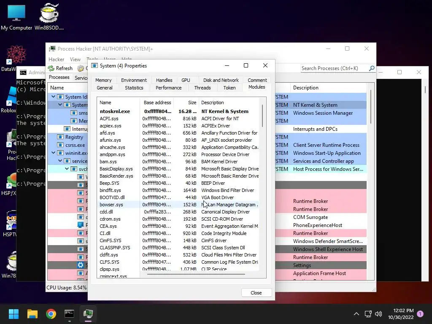The height and width of the screenshot is (324, 432).
Task: Click the Close button in System Properties
Action: pos(256,293)
